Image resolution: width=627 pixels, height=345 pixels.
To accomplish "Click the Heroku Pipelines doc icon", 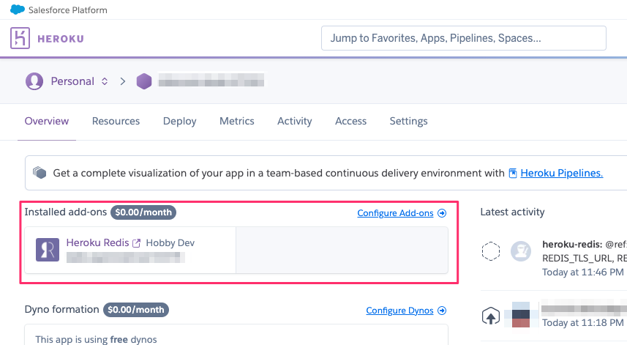I will click(x=513, y=173).
